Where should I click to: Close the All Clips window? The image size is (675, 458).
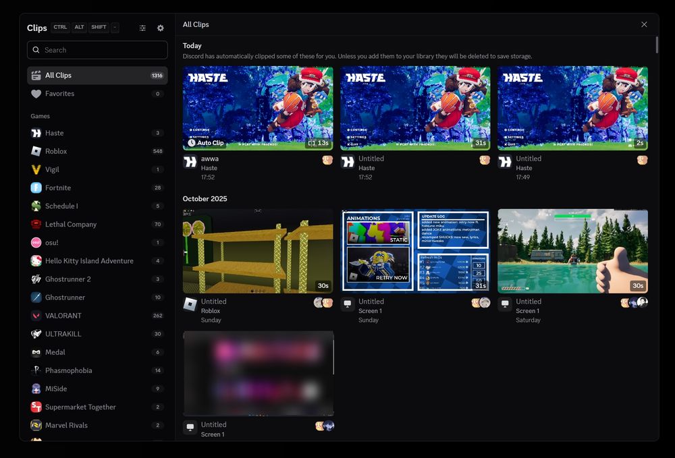(x=644, y=24)
